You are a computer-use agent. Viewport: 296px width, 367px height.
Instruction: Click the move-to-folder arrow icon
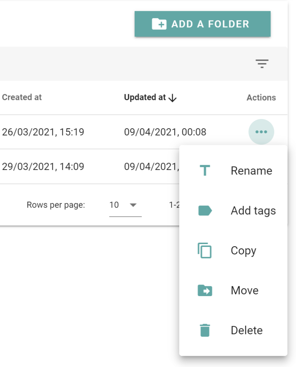pos(205,290)
